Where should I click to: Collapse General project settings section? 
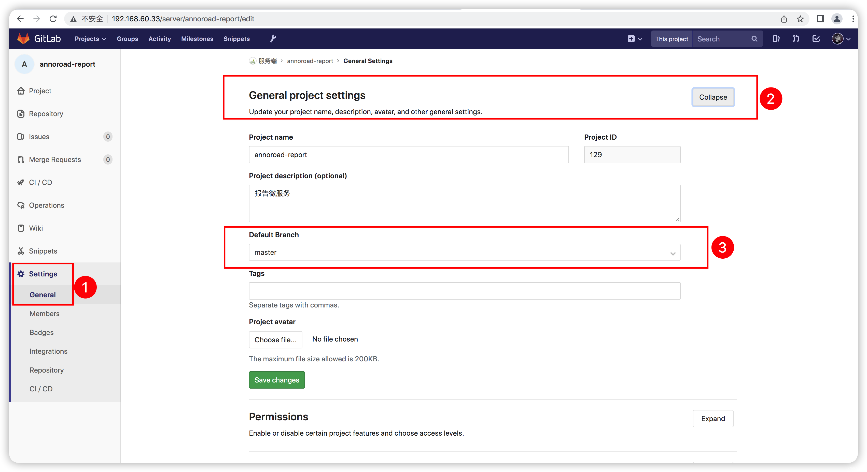[x=713, y=97]
